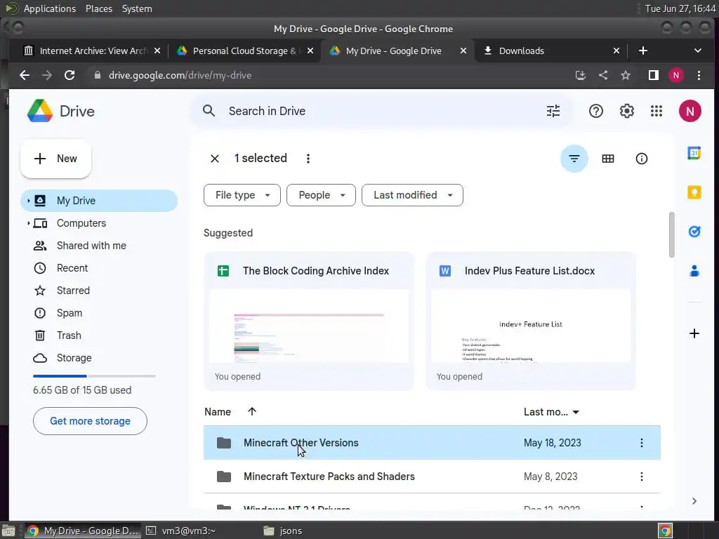Viewport: 719px width, 539px height.
Task: Toggle the Chrome side panel icon
Action: tap(654, 75)
